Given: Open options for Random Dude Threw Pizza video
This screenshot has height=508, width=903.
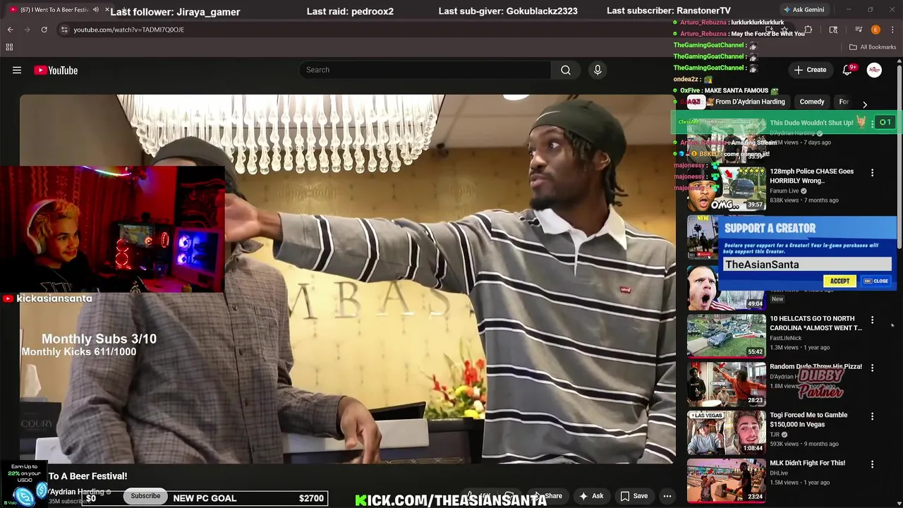Looking at the screenshot, I should (x=872, y=368).
